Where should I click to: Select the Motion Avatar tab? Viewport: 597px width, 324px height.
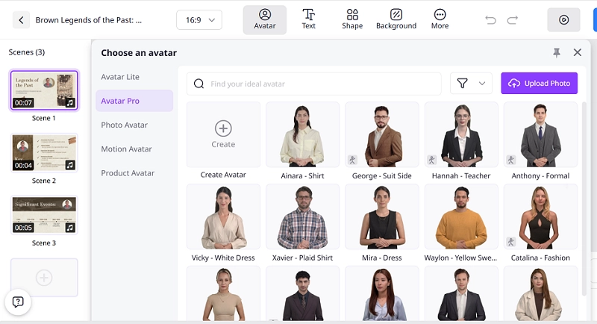126,149
